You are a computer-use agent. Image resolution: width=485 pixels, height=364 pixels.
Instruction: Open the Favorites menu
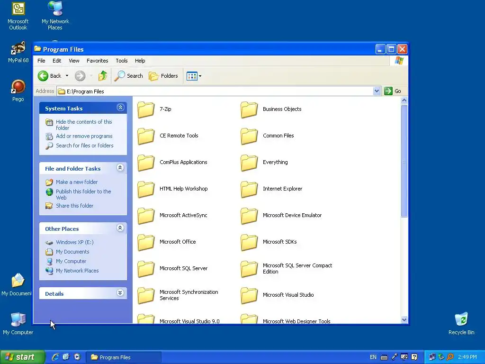[98, 61]
